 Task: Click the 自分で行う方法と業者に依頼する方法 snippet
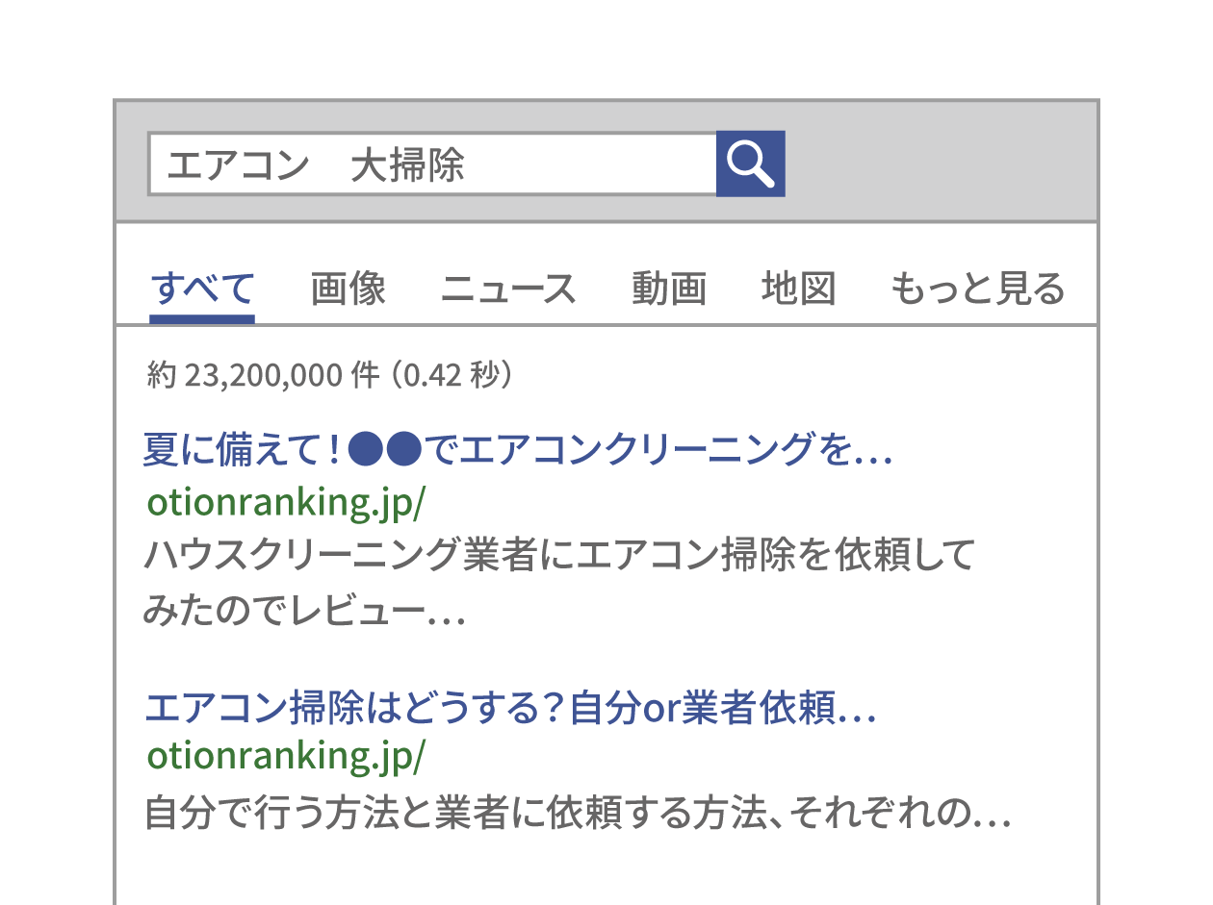pyautogui.click(x=578, y=815)
